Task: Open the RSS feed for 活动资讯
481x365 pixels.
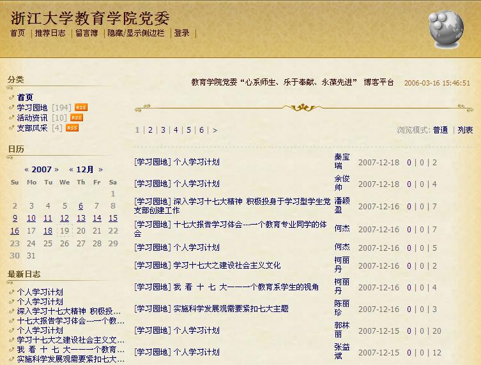Action: point(77,117)
